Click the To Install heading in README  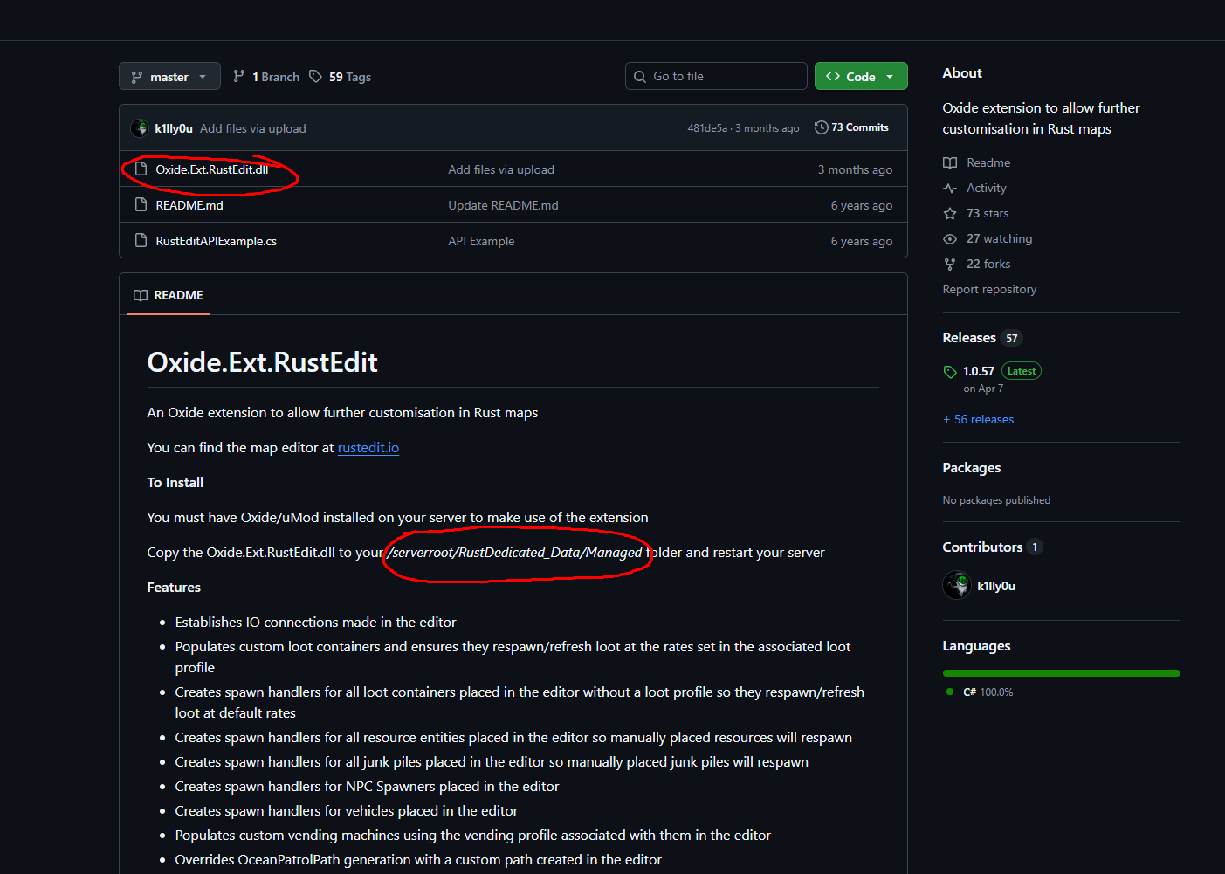tap(175, 482)
